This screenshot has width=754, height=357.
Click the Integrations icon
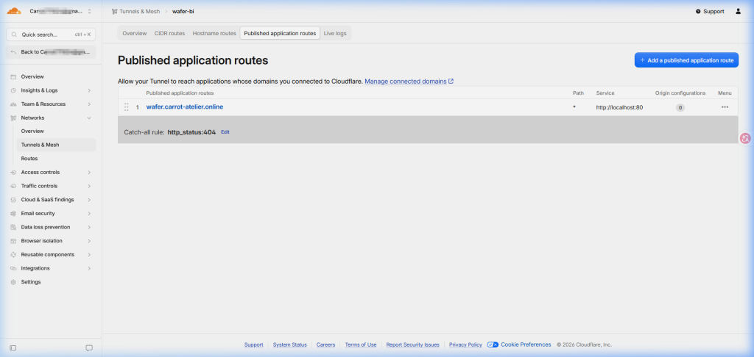[13, 268]
